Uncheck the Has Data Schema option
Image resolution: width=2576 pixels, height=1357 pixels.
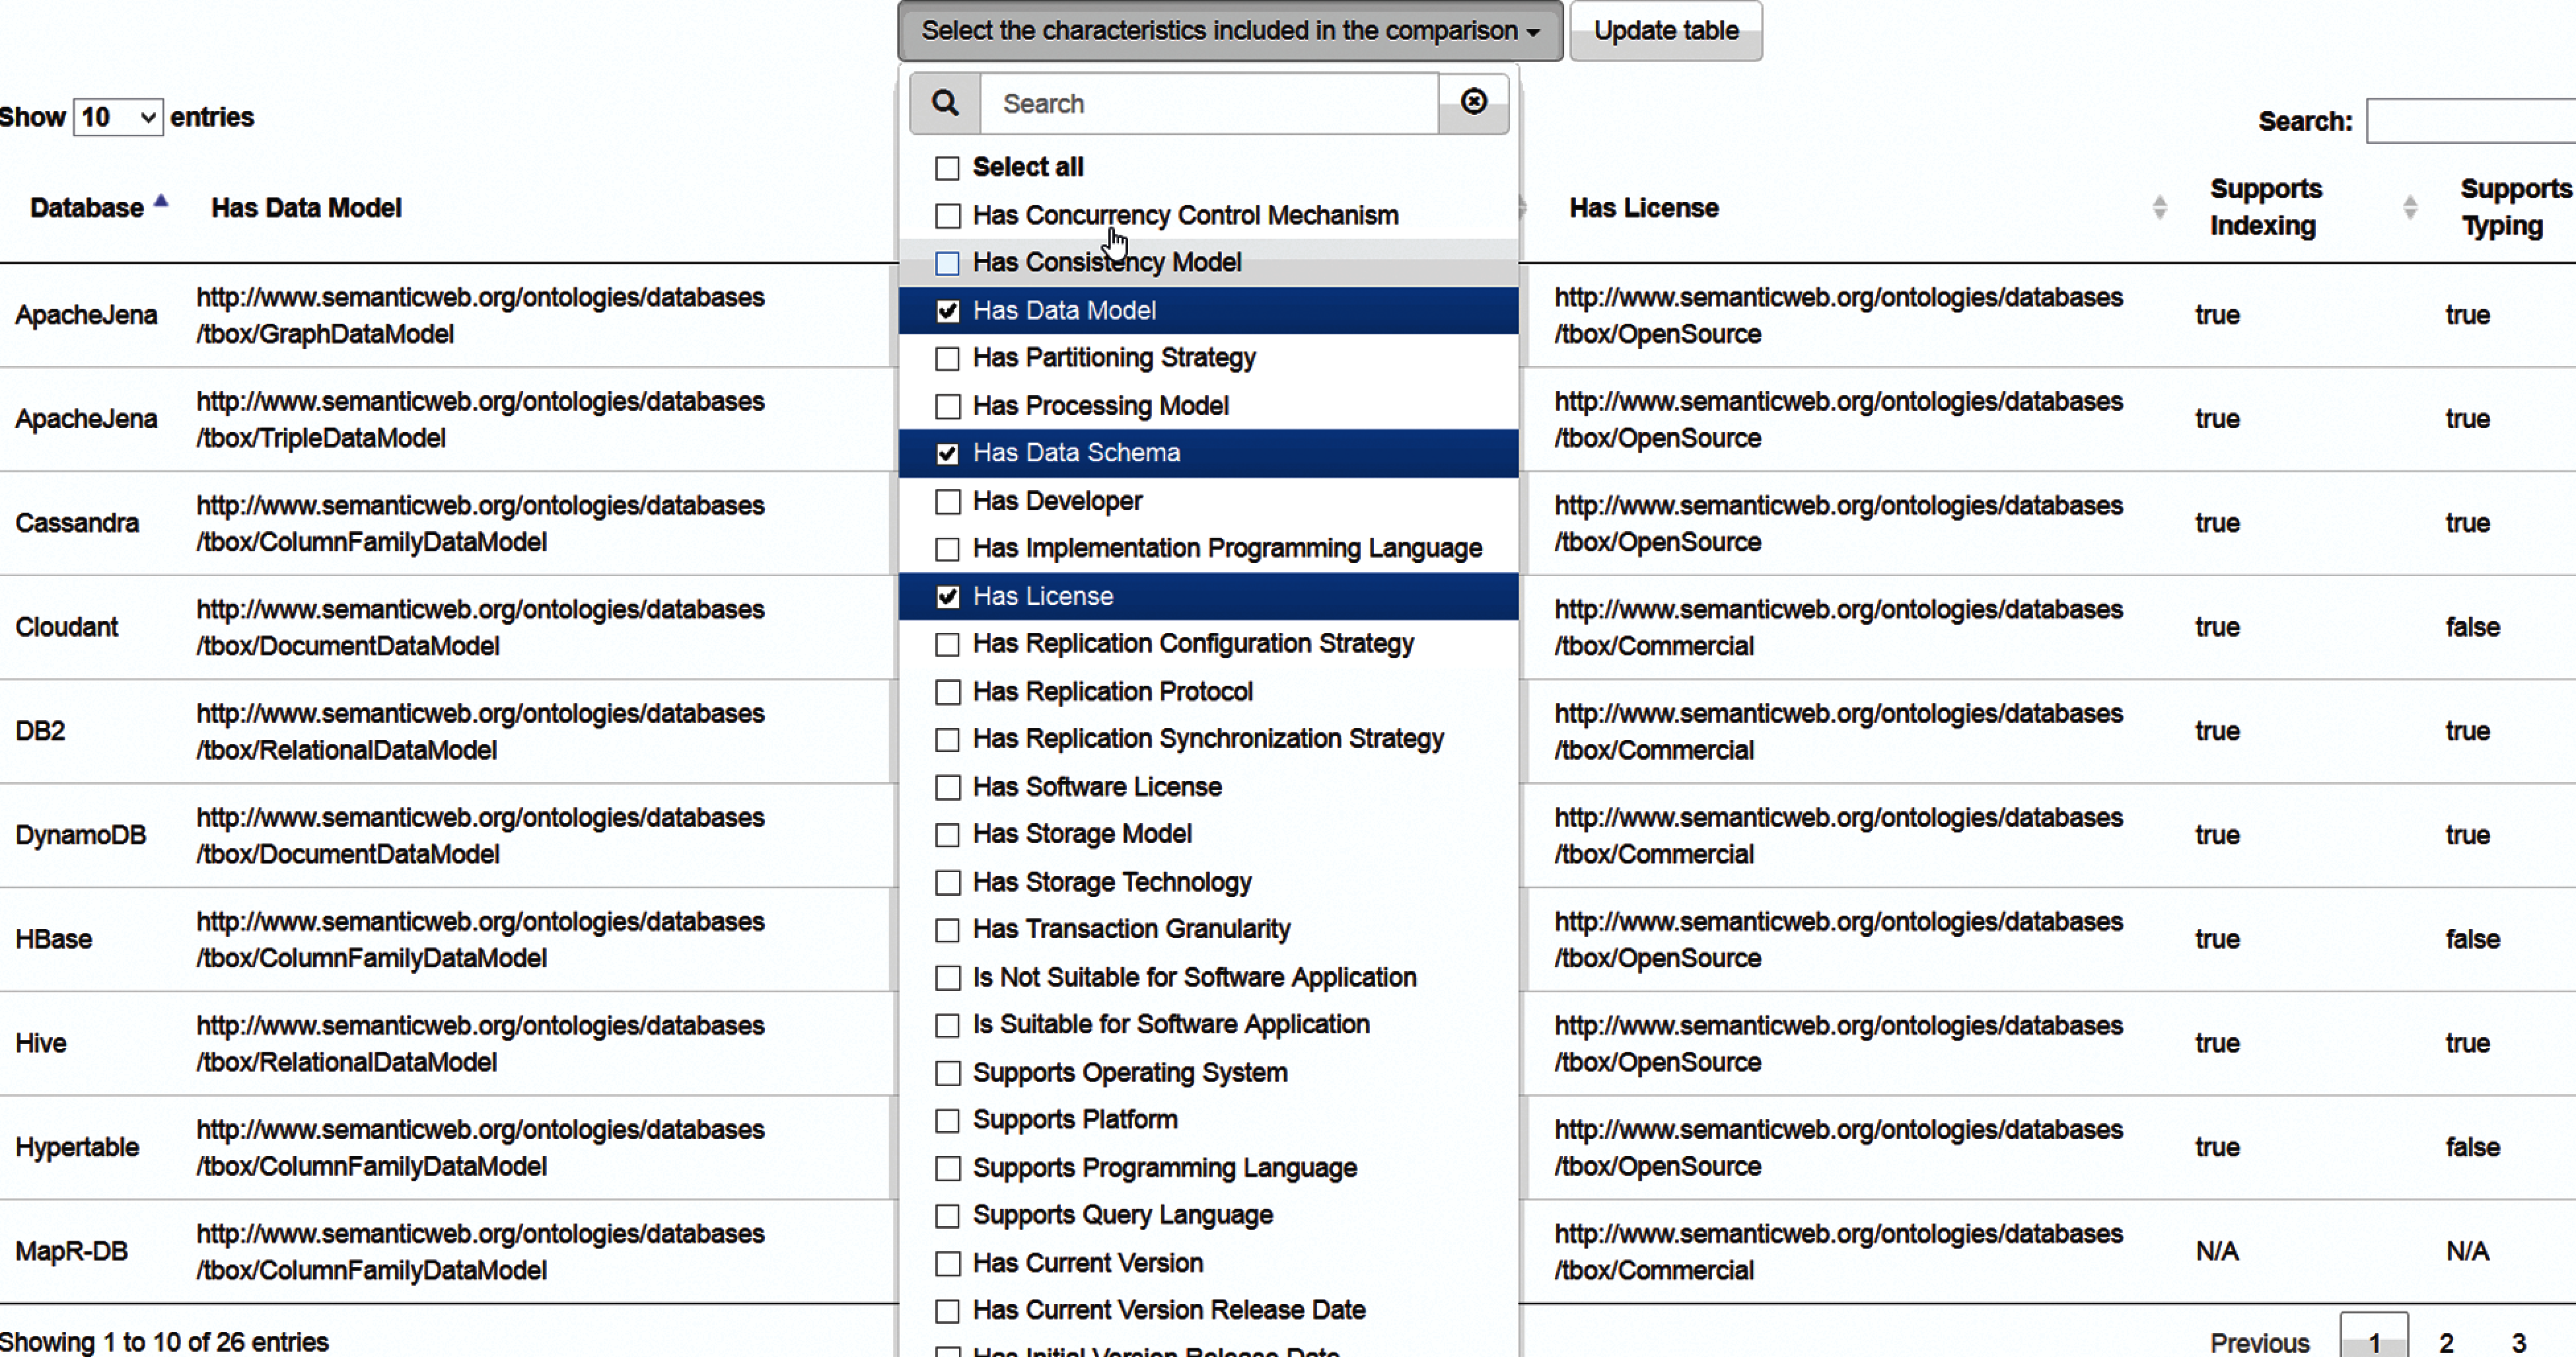(x=947, y=454)
